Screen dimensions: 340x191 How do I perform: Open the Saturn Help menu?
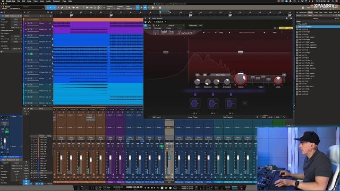(x=275, y=32)
